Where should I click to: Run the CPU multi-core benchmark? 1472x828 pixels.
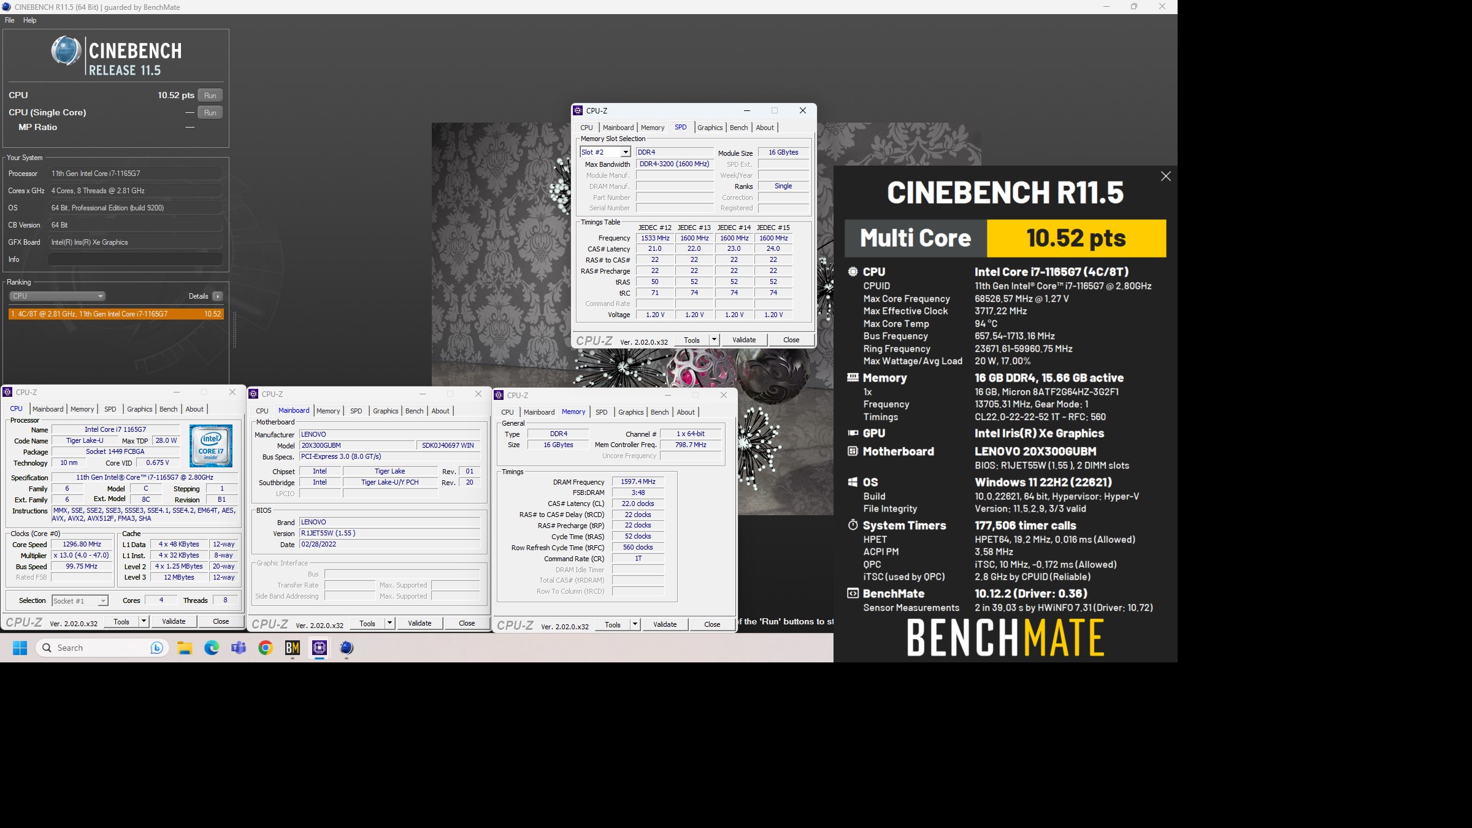[x=210, y=95]
